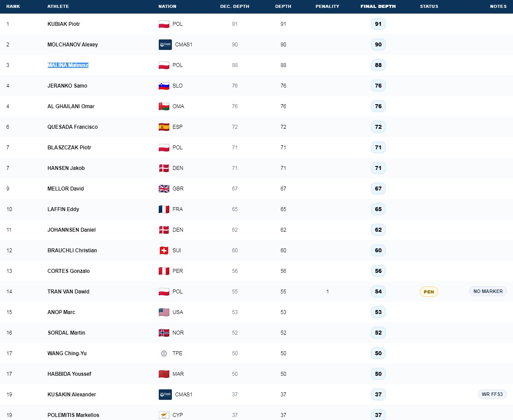Open athlete LAFFIN Eddy name
The image size is (513, 420).
coord(63,209)
